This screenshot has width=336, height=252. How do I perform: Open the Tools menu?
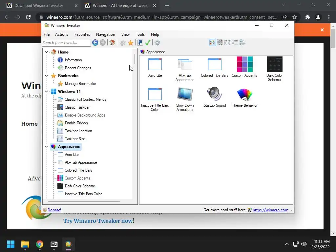[x=140, y=34]
